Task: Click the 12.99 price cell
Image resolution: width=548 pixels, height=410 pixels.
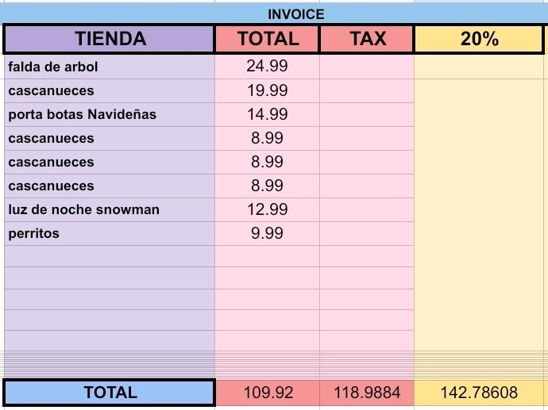Action: tap(267, 209)
